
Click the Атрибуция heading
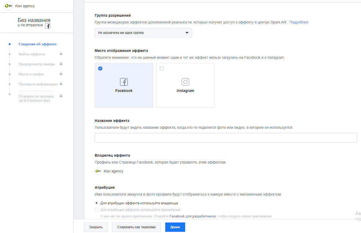point(104,188)
